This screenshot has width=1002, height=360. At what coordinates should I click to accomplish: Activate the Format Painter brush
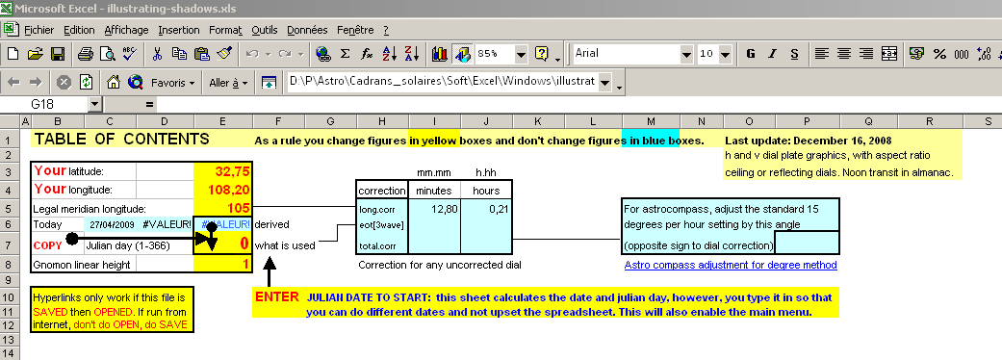coord(223,54)
